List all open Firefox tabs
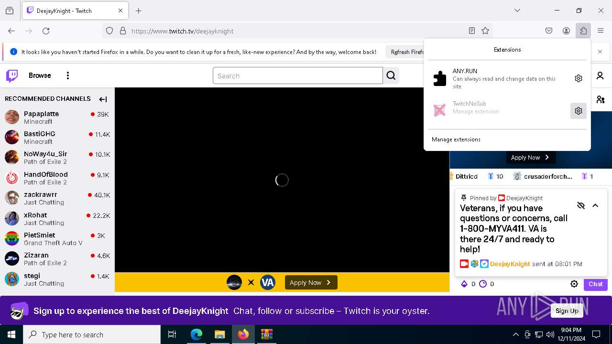The width and height of the screenshot is (612, 344). [517, 11]
